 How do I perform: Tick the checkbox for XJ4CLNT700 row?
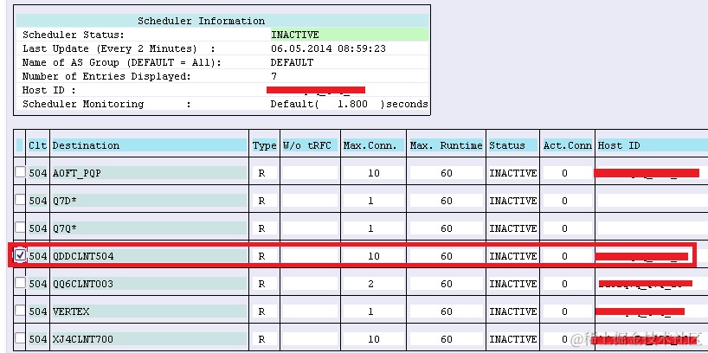pos(20,337)
